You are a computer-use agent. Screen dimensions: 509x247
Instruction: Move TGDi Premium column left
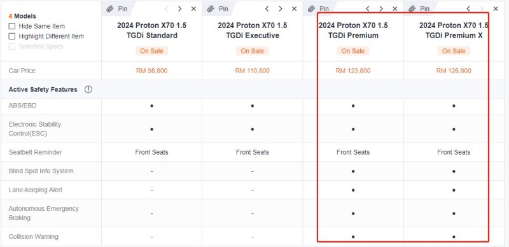coord(368,9)
